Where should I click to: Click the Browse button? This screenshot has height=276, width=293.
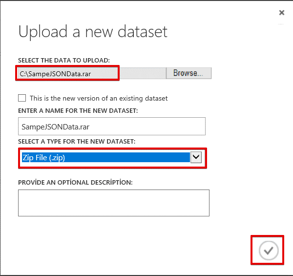[x=188, y=73]
